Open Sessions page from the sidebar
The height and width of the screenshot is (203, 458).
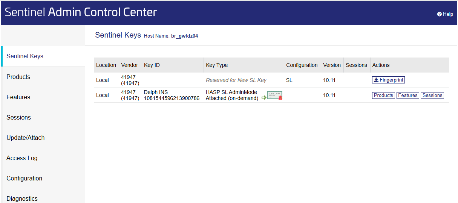[x=19, y=117]
